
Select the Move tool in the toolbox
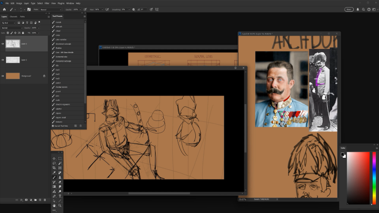(x=54, y=159)
